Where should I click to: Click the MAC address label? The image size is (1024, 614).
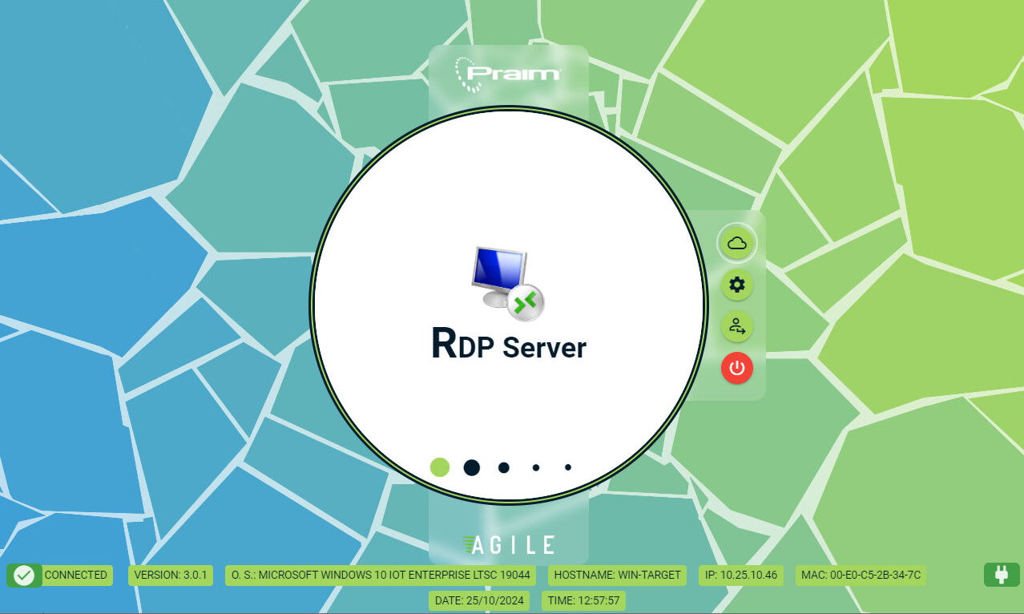click(861, 575)
